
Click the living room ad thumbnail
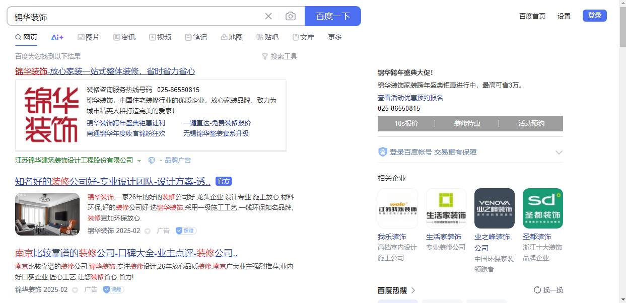pyautogui.click(x=47, y=214)
